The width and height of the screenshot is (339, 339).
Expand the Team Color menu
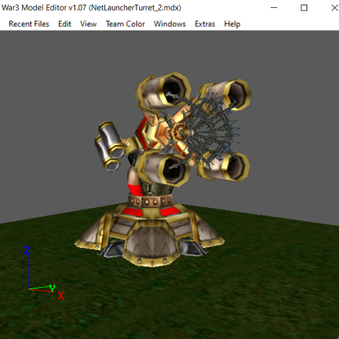(x=125, y=24)
